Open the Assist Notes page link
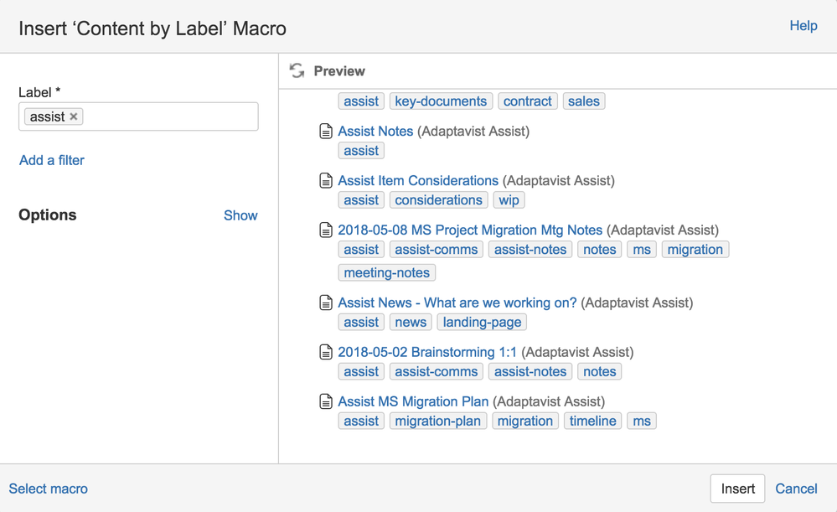837x512 pixels. coord(375,132)
